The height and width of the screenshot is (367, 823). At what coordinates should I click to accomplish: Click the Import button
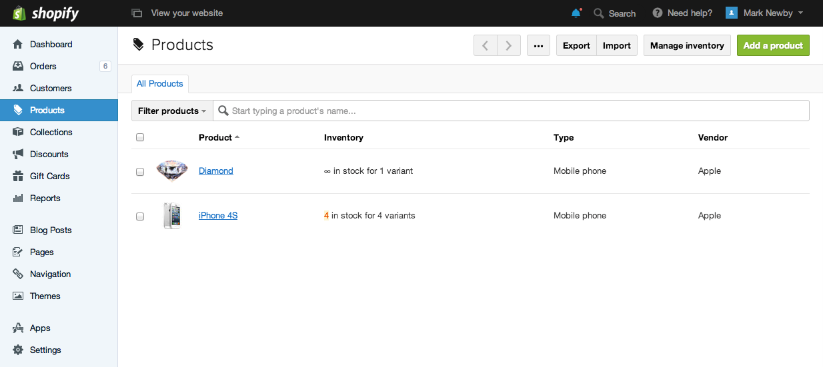[617, 45]
